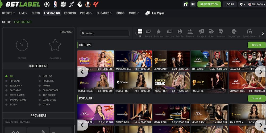Select the Recent category icon

click(148, 31)
